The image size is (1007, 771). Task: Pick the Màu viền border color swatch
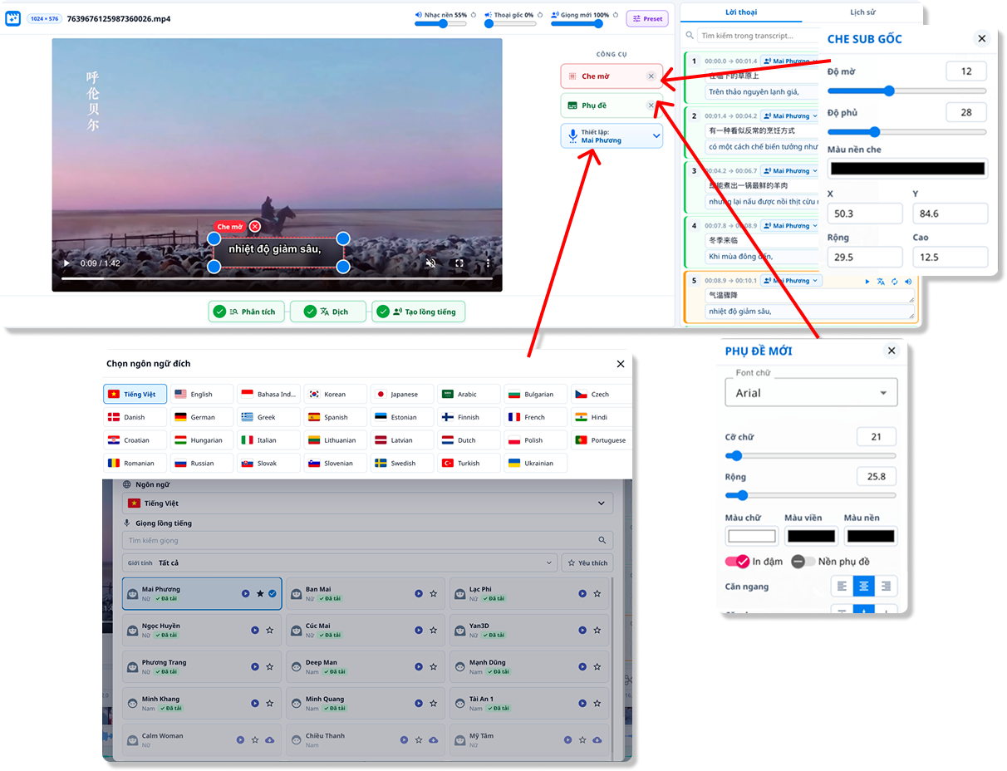[811, 536]
